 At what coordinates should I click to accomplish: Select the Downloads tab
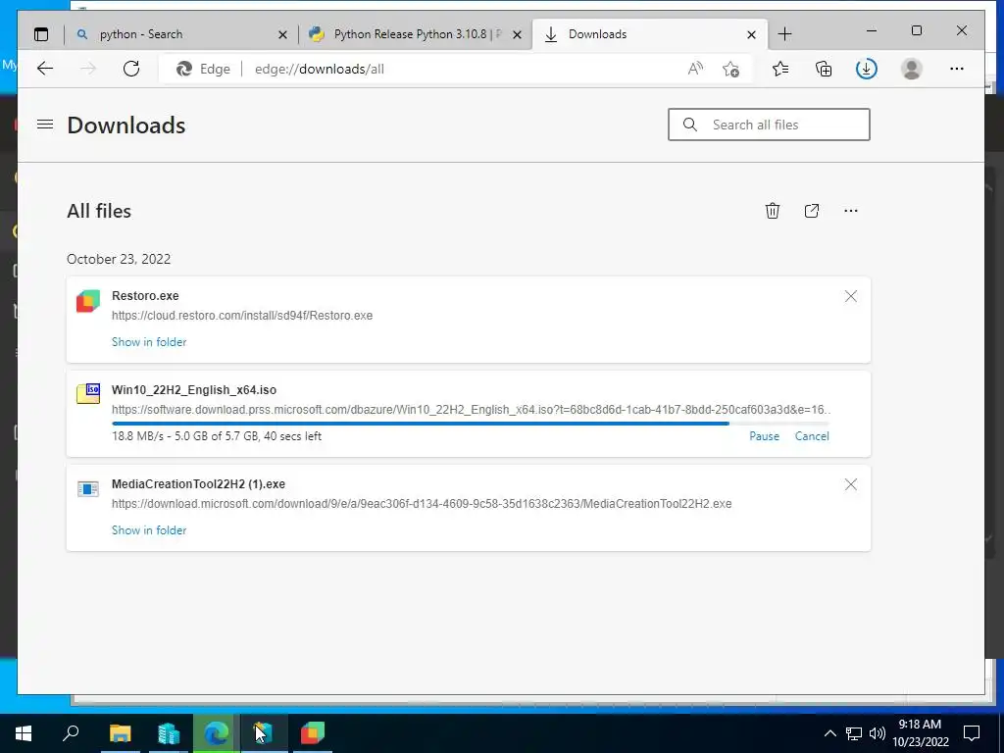pos(650,34)
